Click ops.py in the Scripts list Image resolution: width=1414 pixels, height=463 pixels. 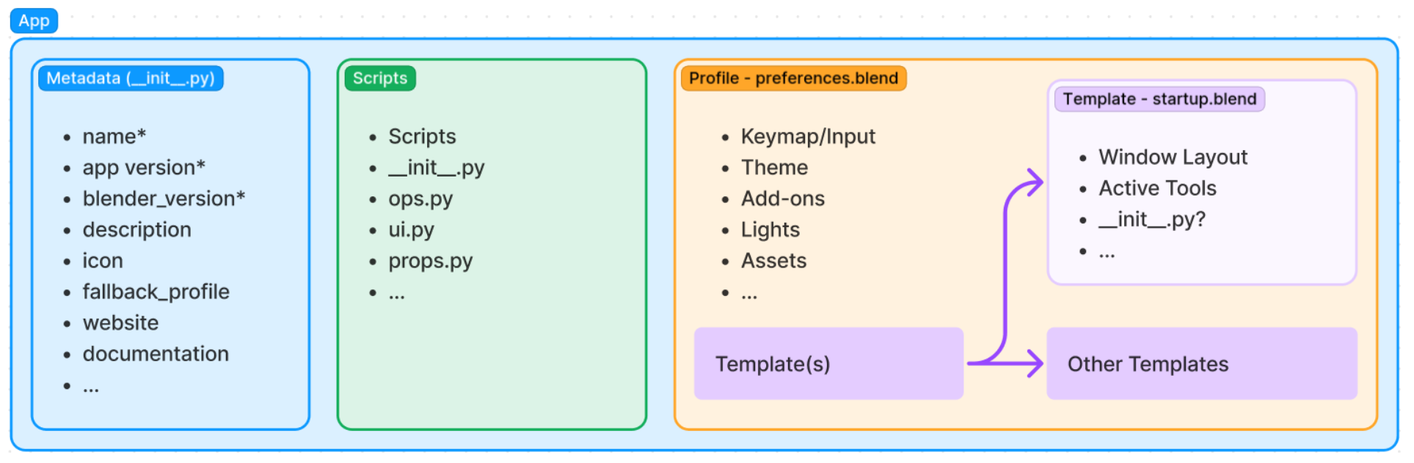420,199
